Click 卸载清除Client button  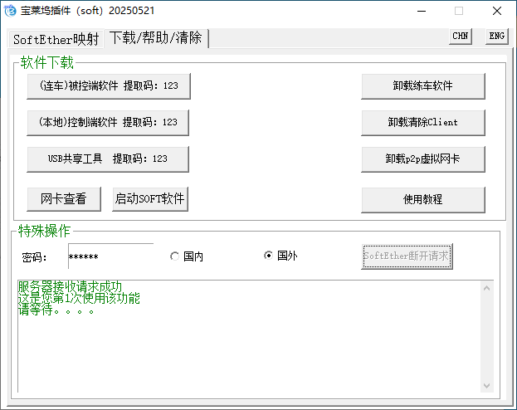[x=422, y=122]
